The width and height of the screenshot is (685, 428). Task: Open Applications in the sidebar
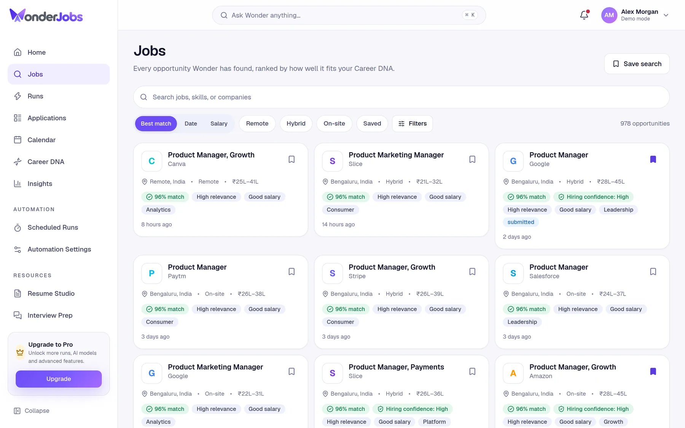click(59, 118)
